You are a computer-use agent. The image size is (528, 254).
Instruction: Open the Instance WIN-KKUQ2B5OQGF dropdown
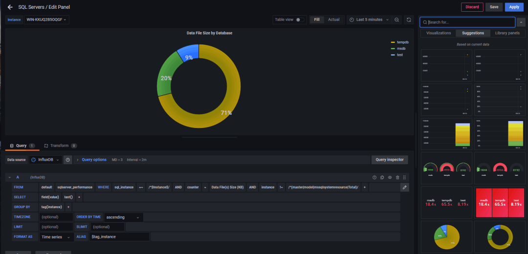click(46, 20)
